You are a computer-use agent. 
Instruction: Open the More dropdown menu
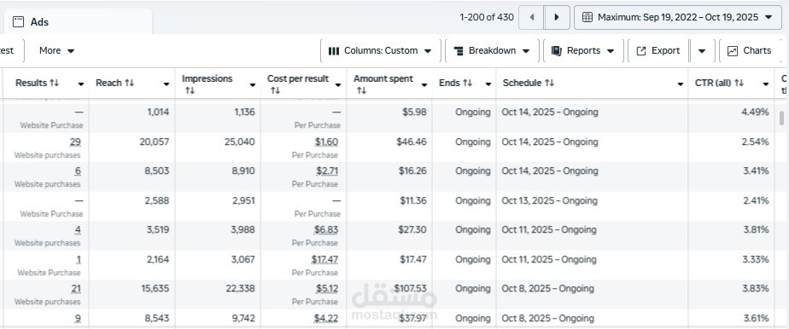pyautogui.click(x=56, y=51)
